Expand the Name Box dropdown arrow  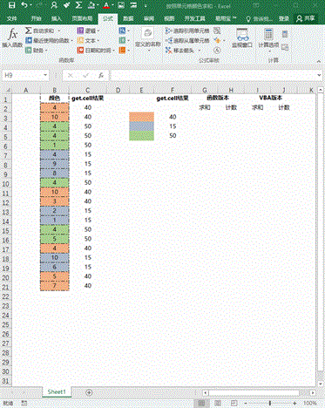pyautogui.click(x=45, y=75)
